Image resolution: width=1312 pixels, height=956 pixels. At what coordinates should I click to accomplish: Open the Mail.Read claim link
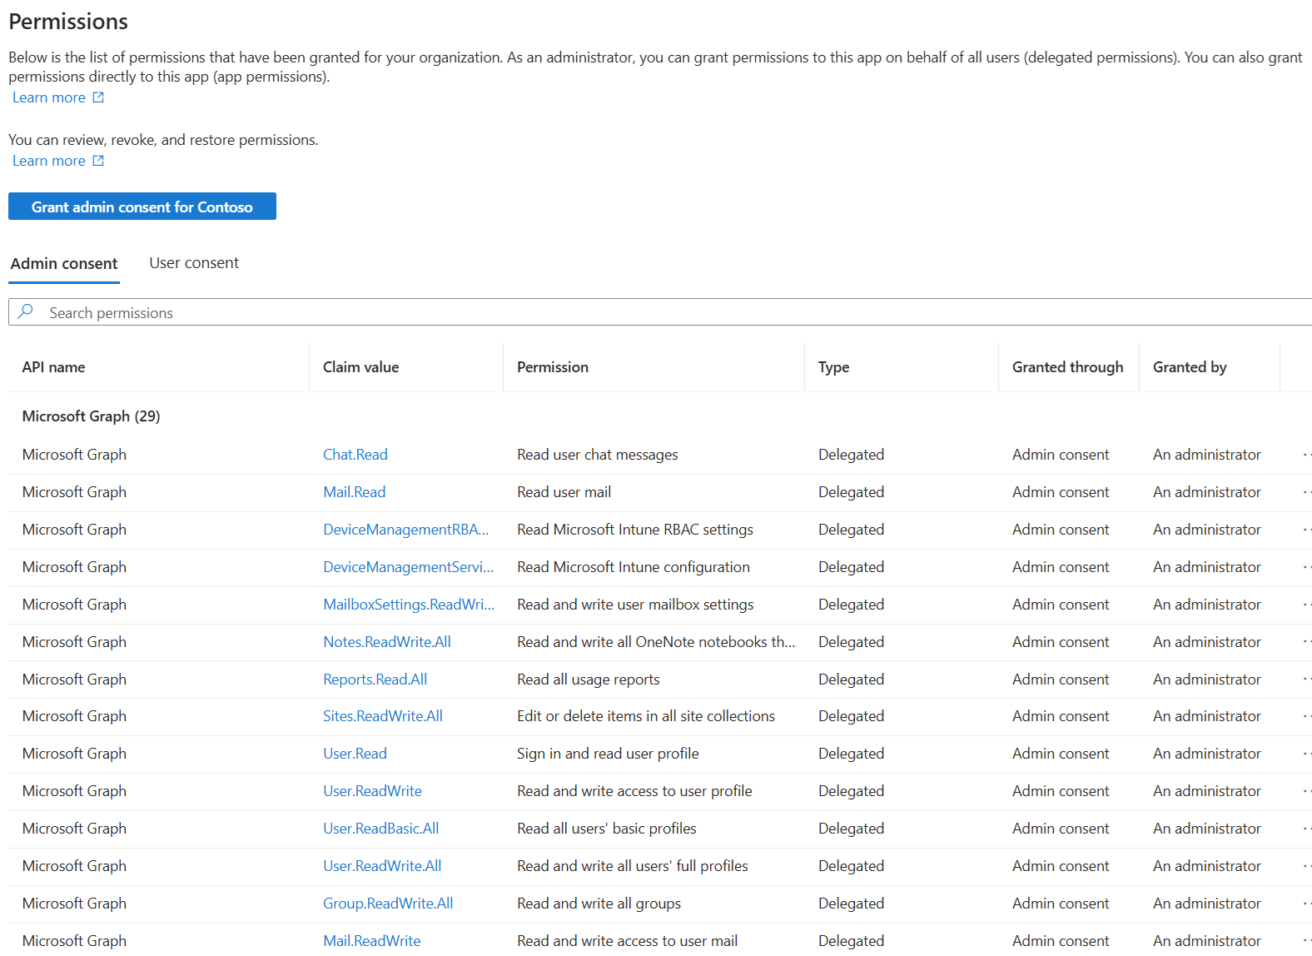[355, 492]
